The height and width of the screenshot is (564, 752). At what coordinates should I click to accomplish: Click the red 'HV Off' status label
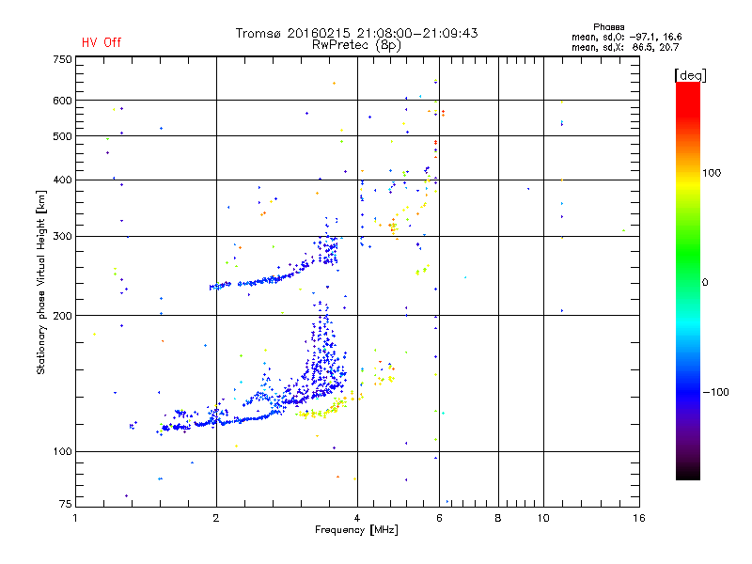[x=102, y=42]
